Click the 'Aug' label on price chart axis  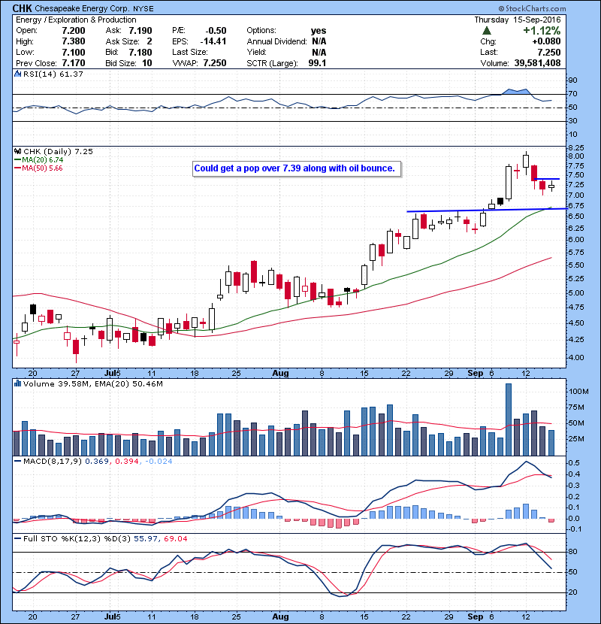click(280, 374)
